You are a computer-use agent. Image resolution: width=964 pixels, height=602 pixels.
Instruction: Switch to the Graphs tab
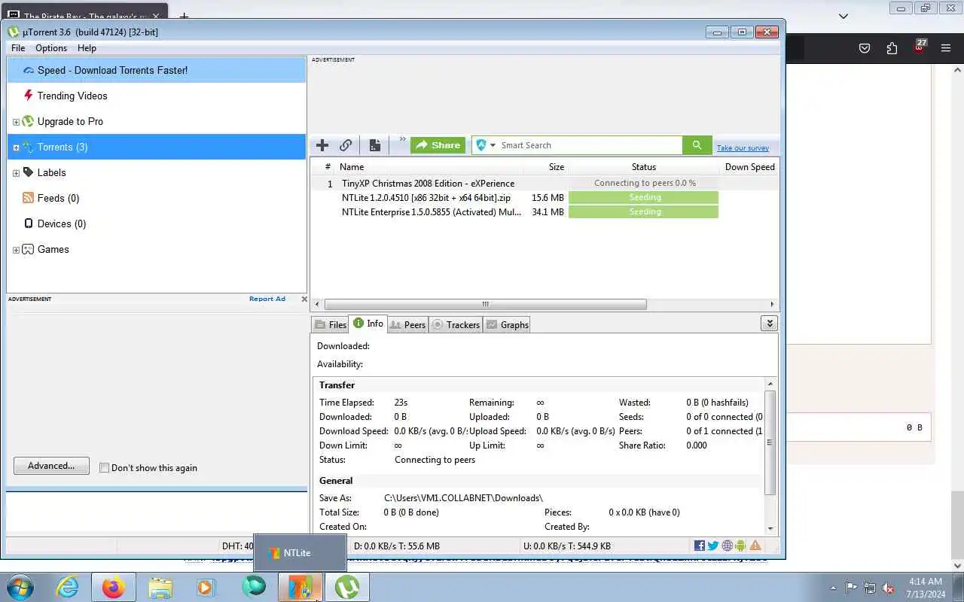click(507, 325)
